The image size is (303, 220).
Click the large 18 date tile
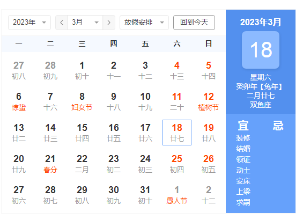(261, 50)
